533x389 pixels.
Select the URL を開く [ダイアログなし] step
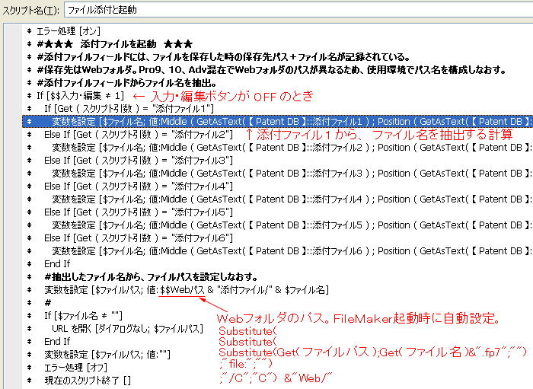127,329
